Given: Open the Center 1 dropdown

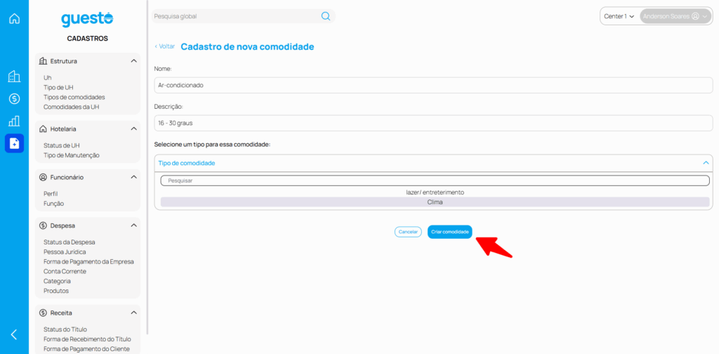Looking at the screenshot, I should (x=619, y=16).
